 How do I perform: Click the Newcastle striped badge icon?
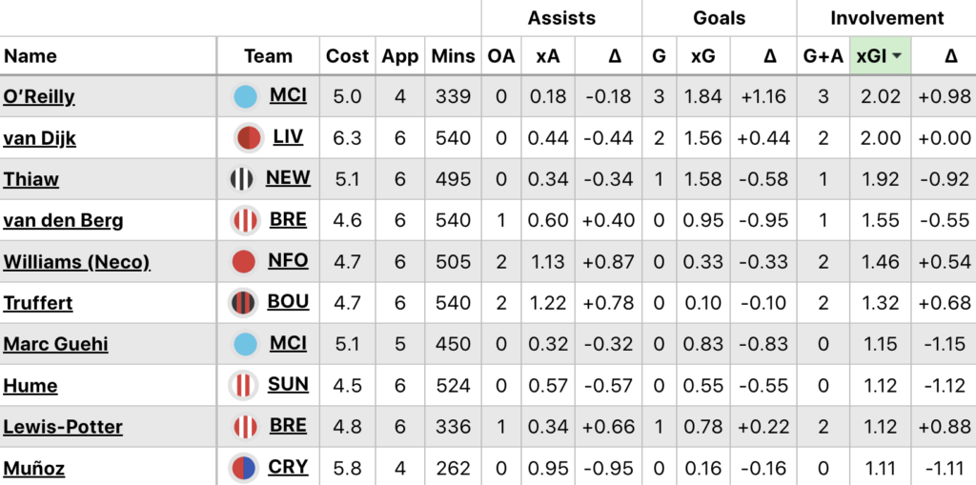[242, 179]
